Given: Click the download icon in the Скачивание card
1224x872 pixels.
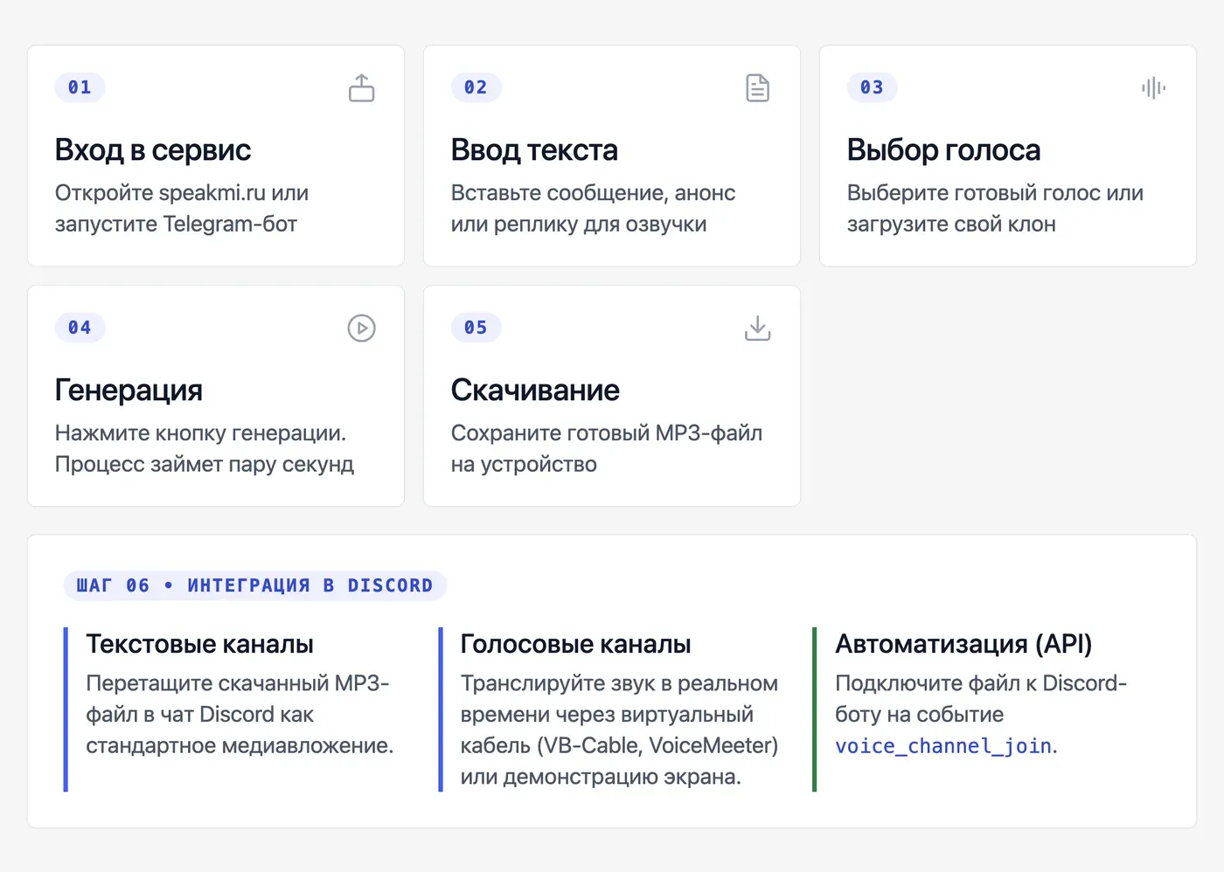Looking at the screenshot, I should (757, 328).
